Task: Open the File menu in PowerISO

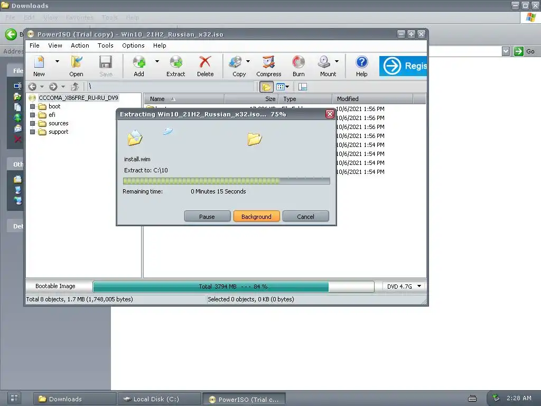Action: pos(34,45)
